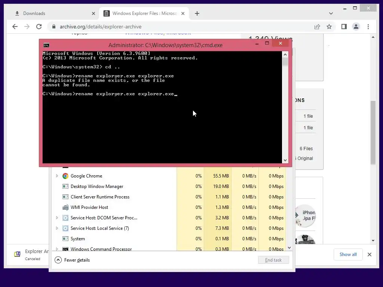Click the Google Chrome process icon

[65, 176]
